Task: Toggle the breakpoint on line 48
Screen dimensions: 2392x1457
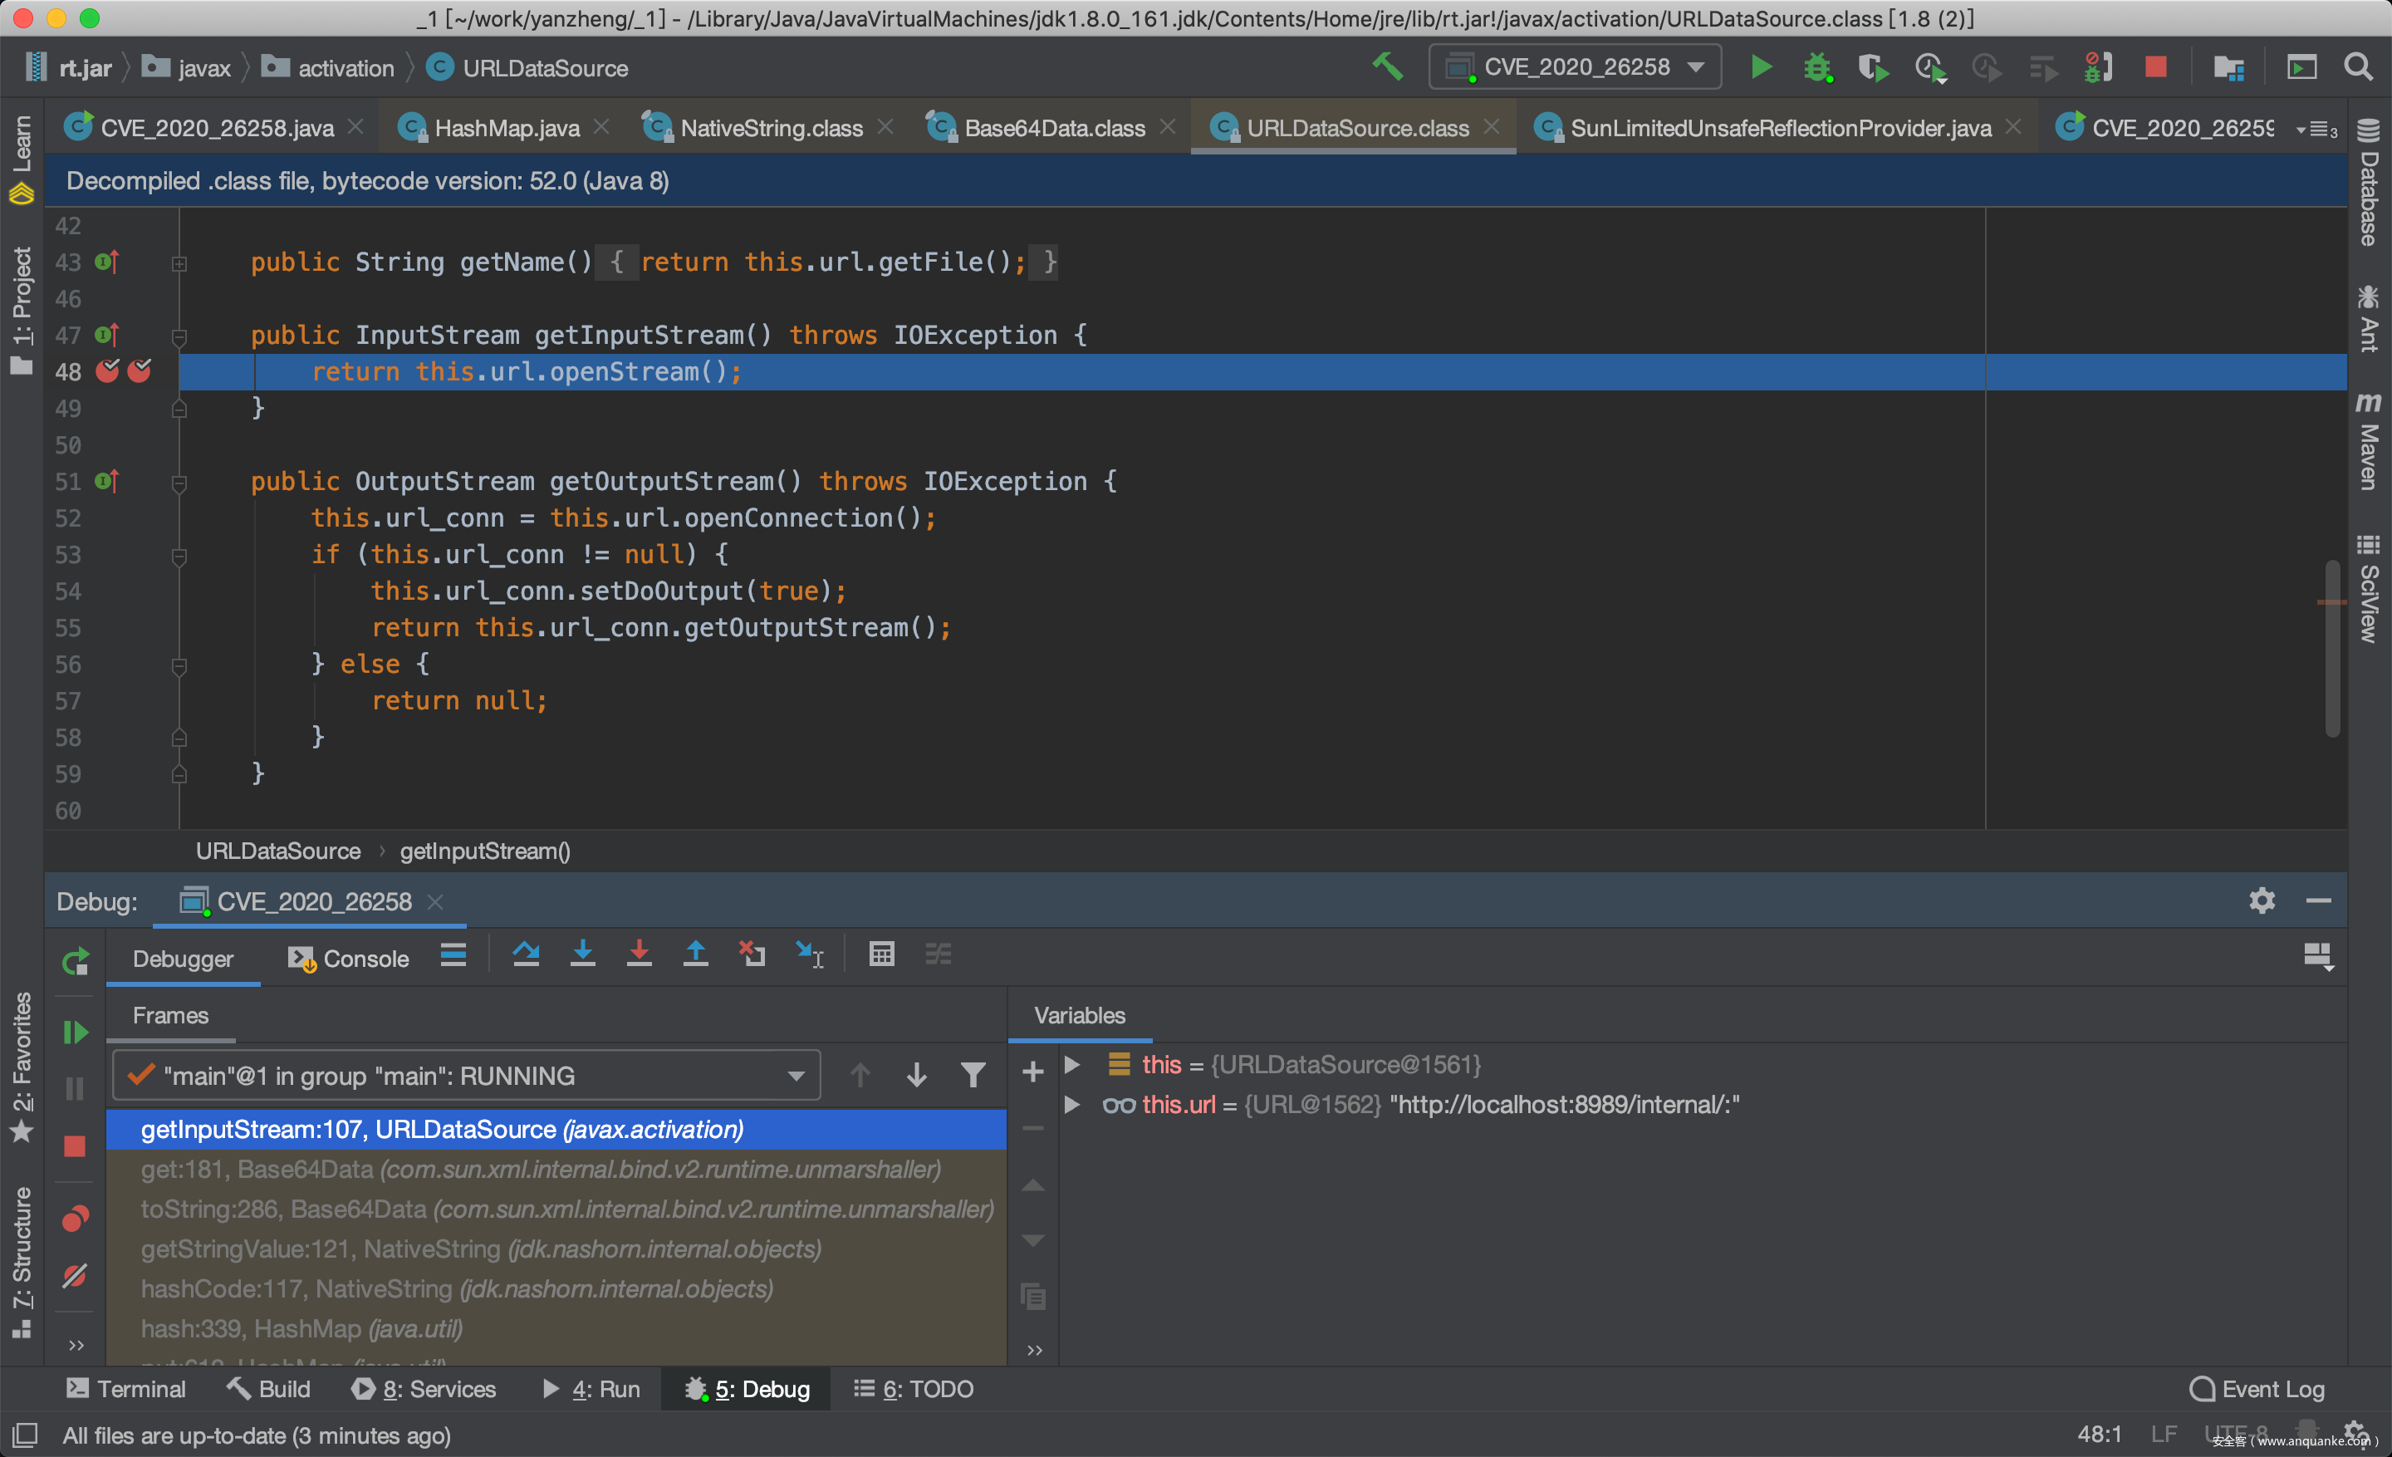Action: coord(108,370)
